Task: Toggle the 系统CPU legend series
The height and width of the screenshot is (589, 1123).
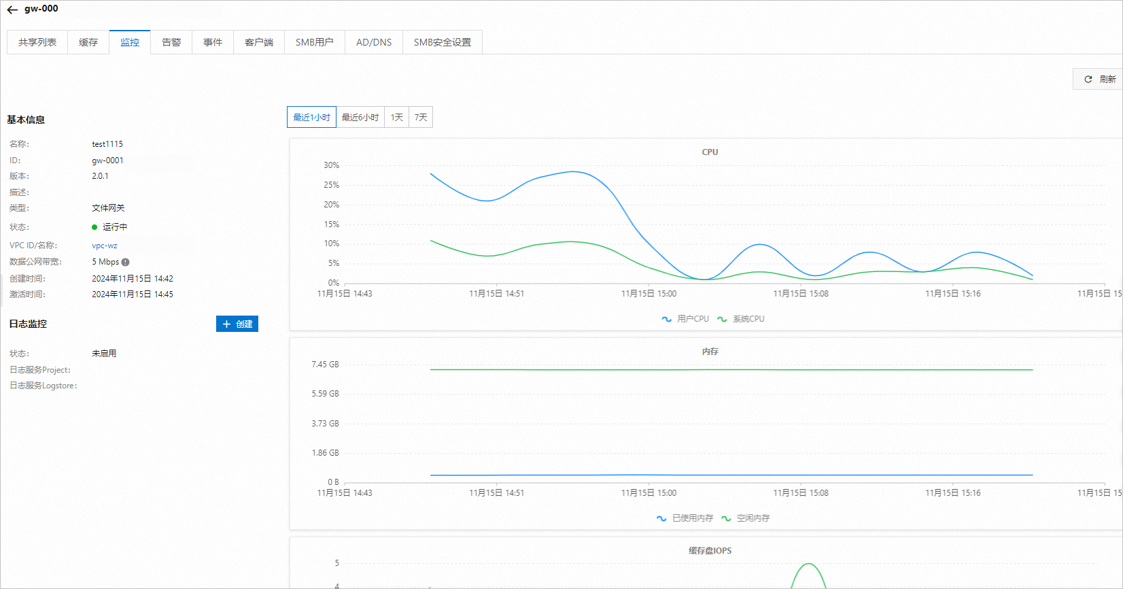Action: (x=741, y=319)
